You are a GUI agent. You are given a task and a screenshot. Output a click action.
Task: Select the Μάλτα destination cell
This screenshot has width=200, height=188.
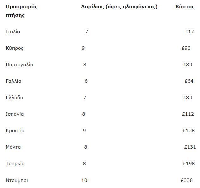[13, 147]
